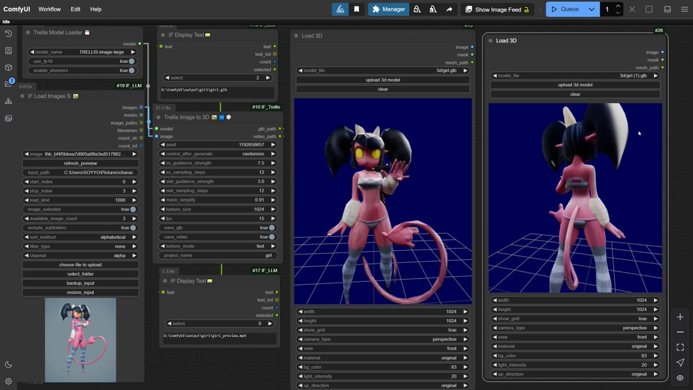This screenshot has width=693, height=390.
Task: Click the bookmark icon in top toolbar
Action: (357, 9)
